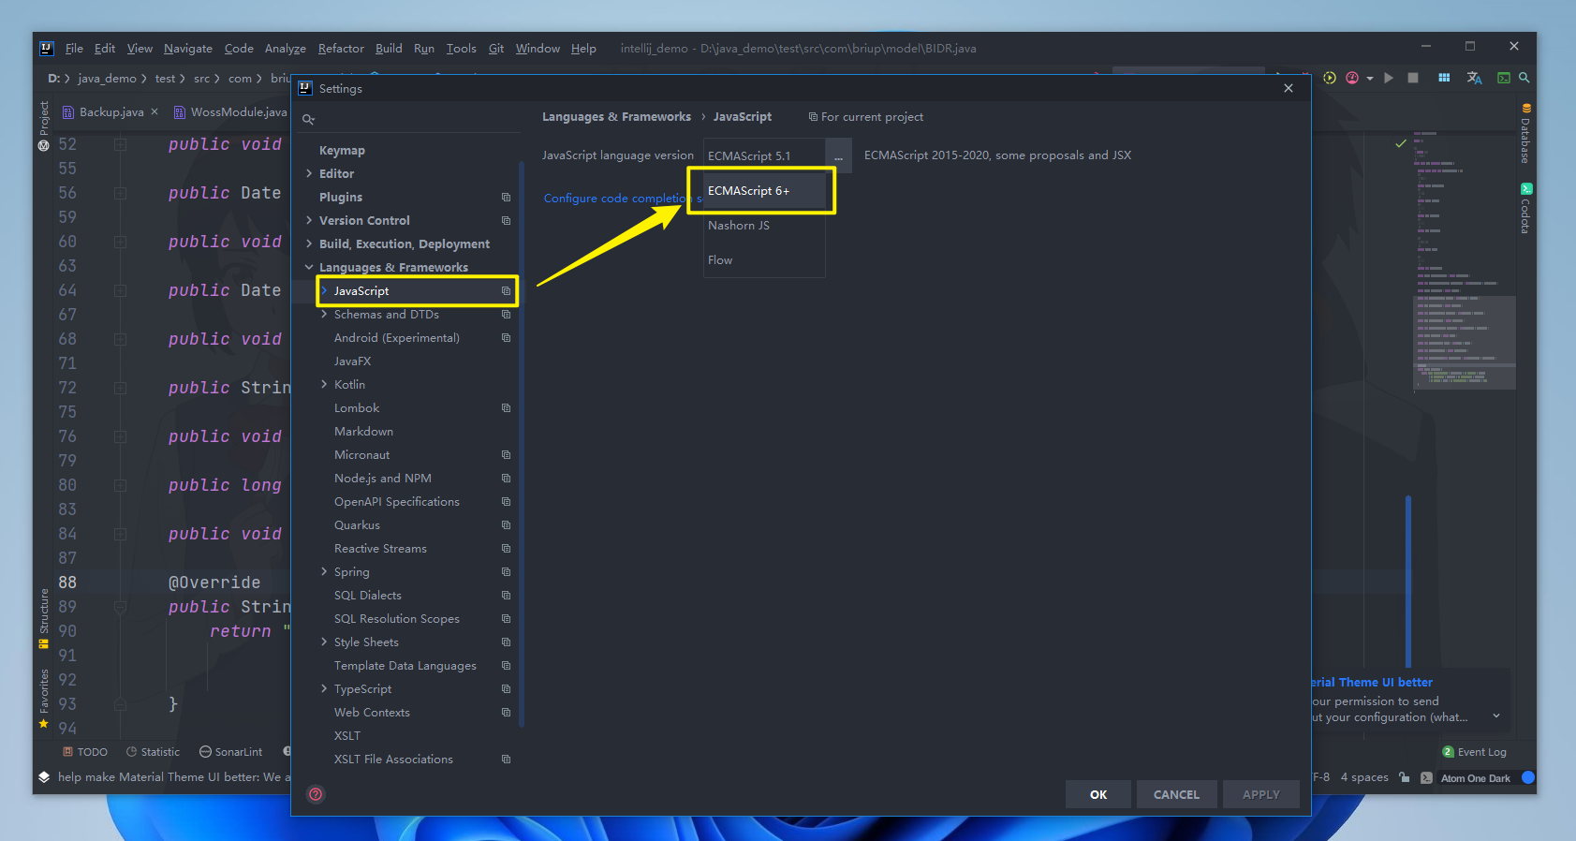Open the Navigate menu

[x=188, y=49]
